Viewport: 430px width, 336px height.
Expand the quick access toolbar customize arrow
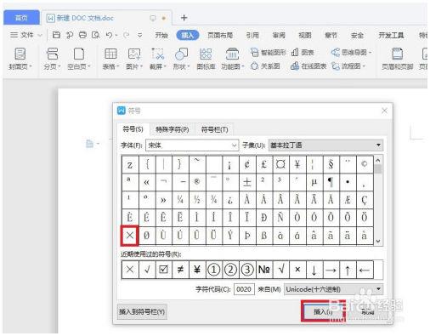140,35
